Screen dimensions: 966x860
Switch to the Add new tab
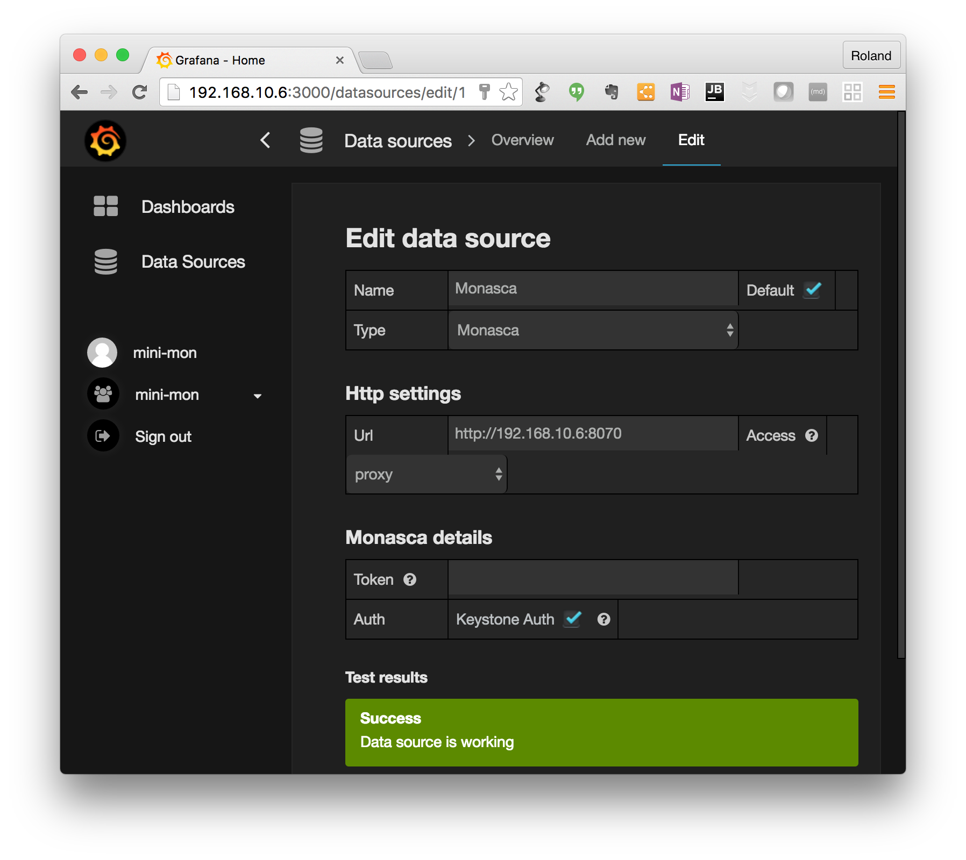[x=615, y=140]
